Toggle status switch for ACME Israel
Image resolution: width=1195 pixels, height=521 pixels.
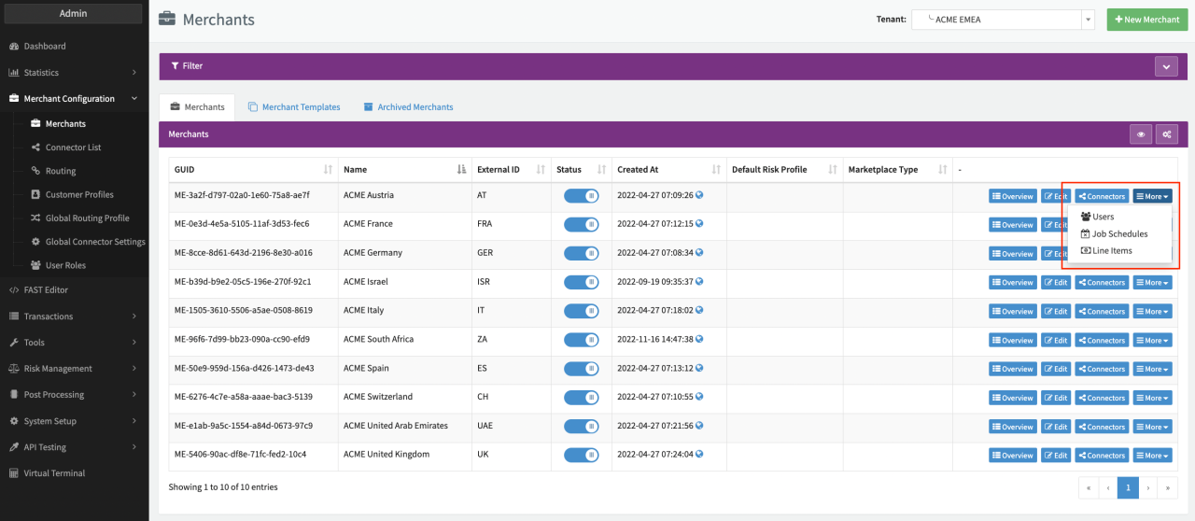[581, 282]
